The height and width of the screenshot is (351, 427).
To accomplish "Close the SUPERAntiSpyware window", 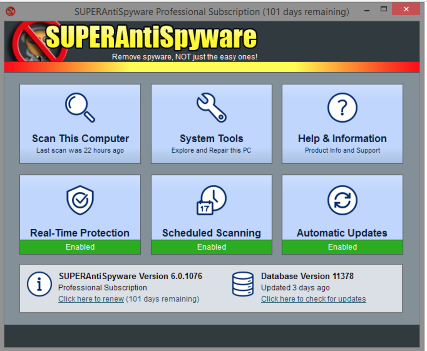I will (406, 9).
